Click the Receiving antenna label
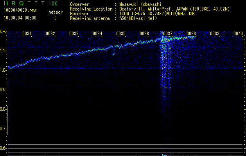The width and height of the screenshot is (246, 156). click(x=90, y=18)
